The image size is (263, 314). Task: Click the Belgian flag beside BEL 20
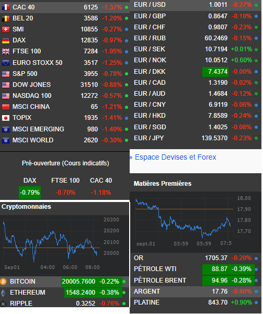6,18
